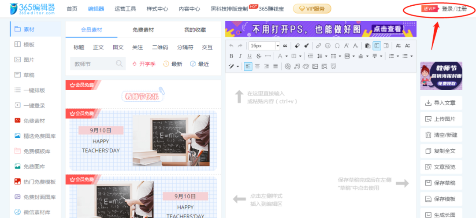Redo the last edit
Image resolution: width=476 pixels, height=218 pixels.
240,46
